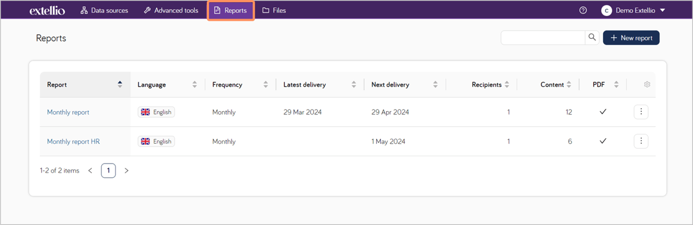The width and height of the screenshot is (693, 225).
Task: Click the user avatar circle icon
Action: (x=606, y=10)
